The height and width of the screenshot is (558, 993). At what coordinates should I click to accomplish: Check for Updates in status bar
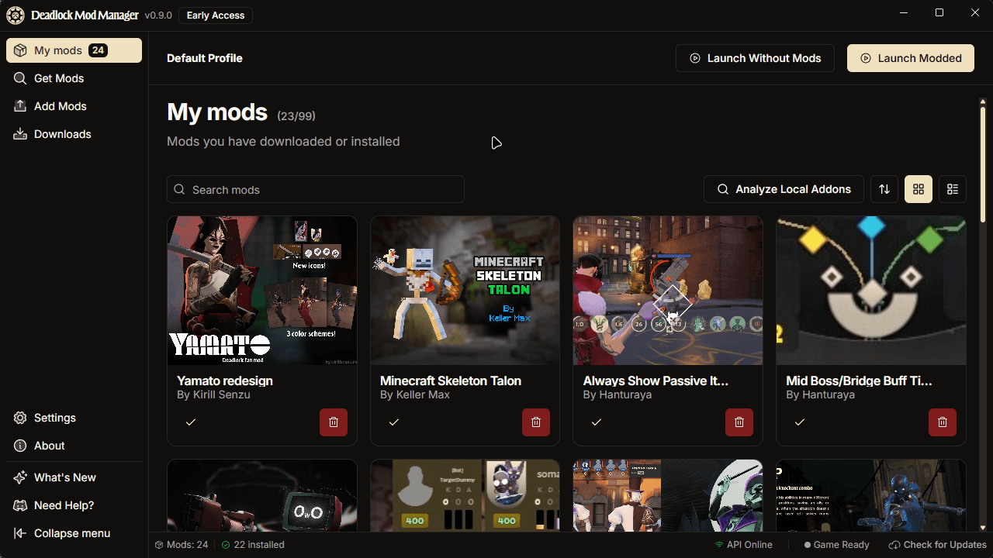pos(937,545)
